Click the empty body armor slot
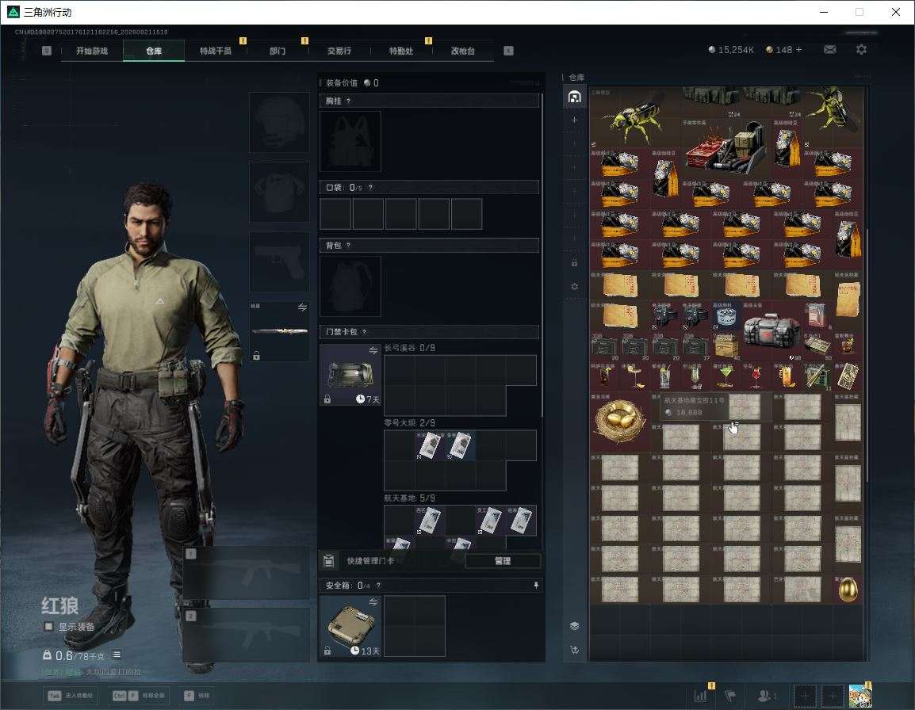The width and height of the screenshot is (915, 710). click(280, 192)
